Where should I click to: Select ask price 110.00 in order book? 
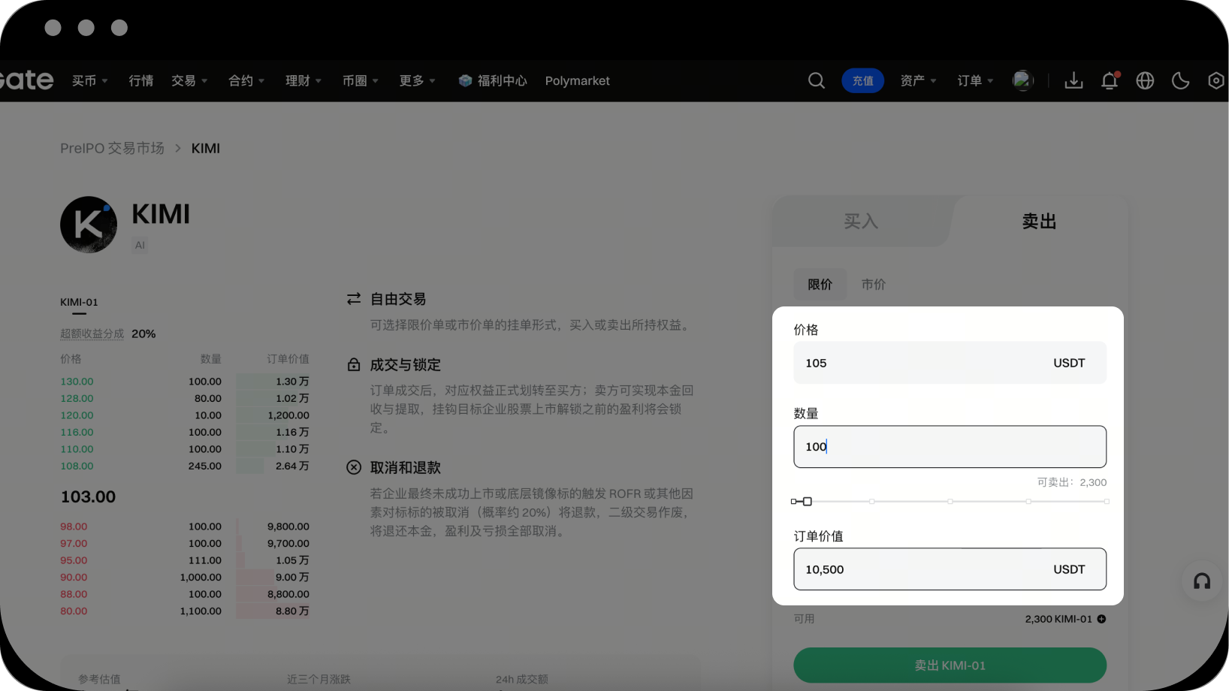(77, 449)
